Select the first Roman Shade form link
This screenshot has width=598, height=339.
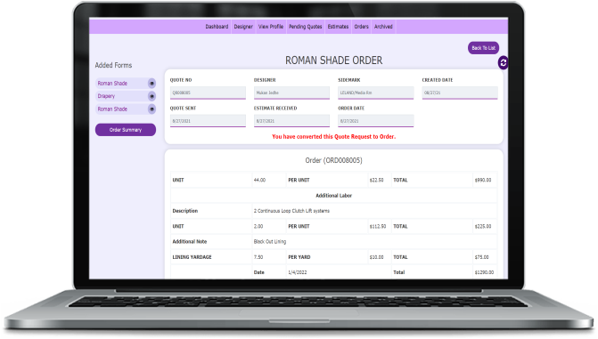click(112, 84)
